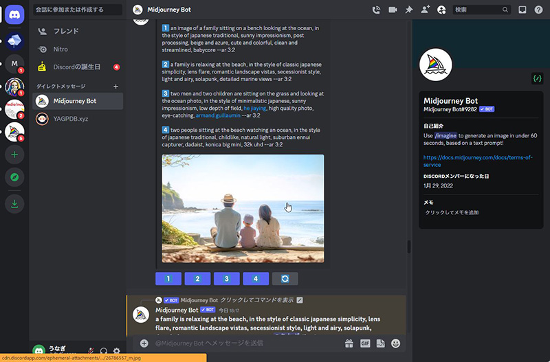Screen dimensions: 550x362
Task: Click the reroll refresh button beside button 4
Action: pyautogui.click(x=285, y=279)
